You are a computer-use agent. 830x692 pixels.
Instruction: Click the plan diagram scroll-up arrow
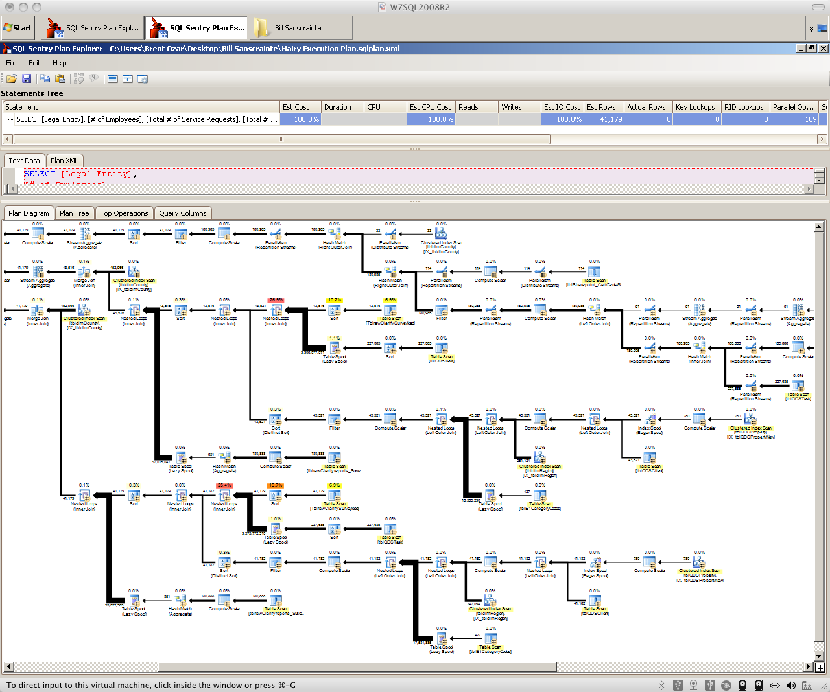point(819,226)
